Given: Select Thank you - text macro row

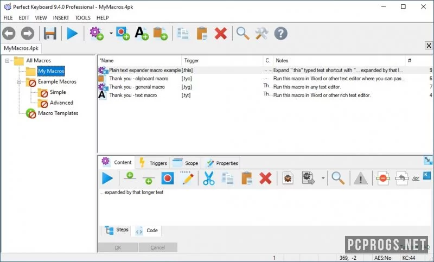Looking at the screenshot, I should 265,95.
